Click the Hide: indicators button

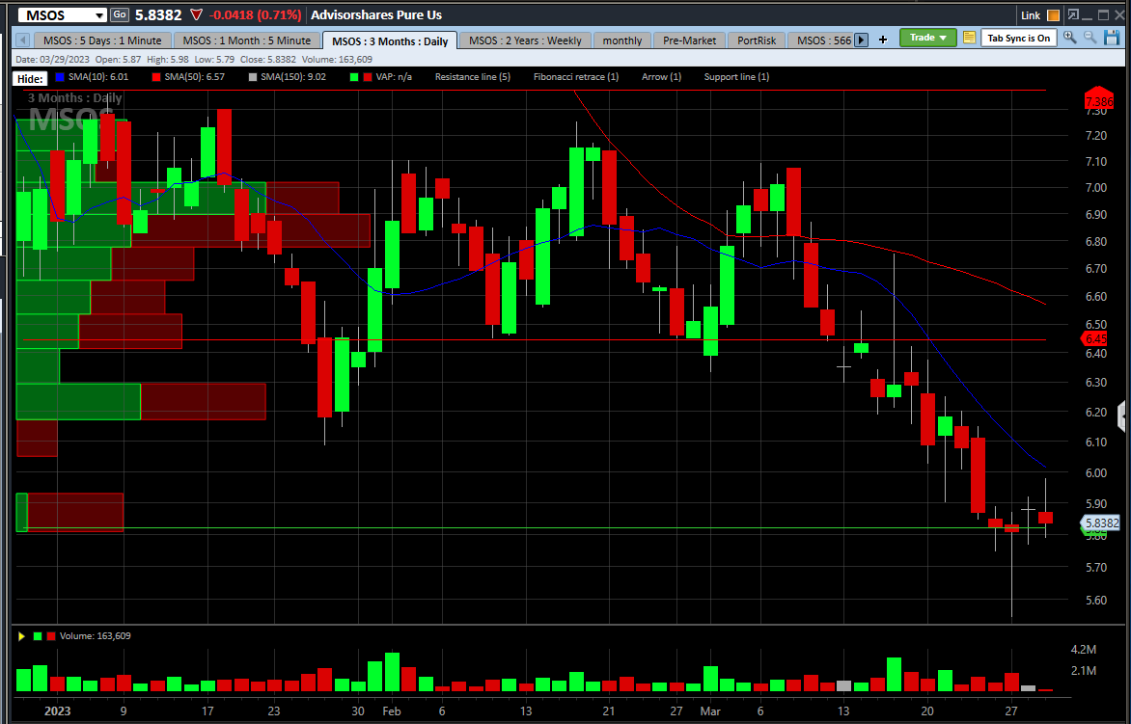(x=31, y=78)
